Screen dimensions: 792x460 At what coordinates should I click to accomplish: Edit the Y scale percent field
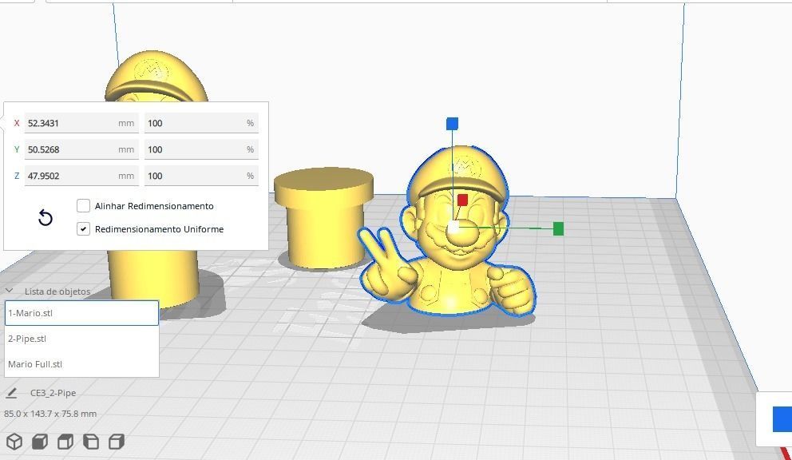(201, 149)
